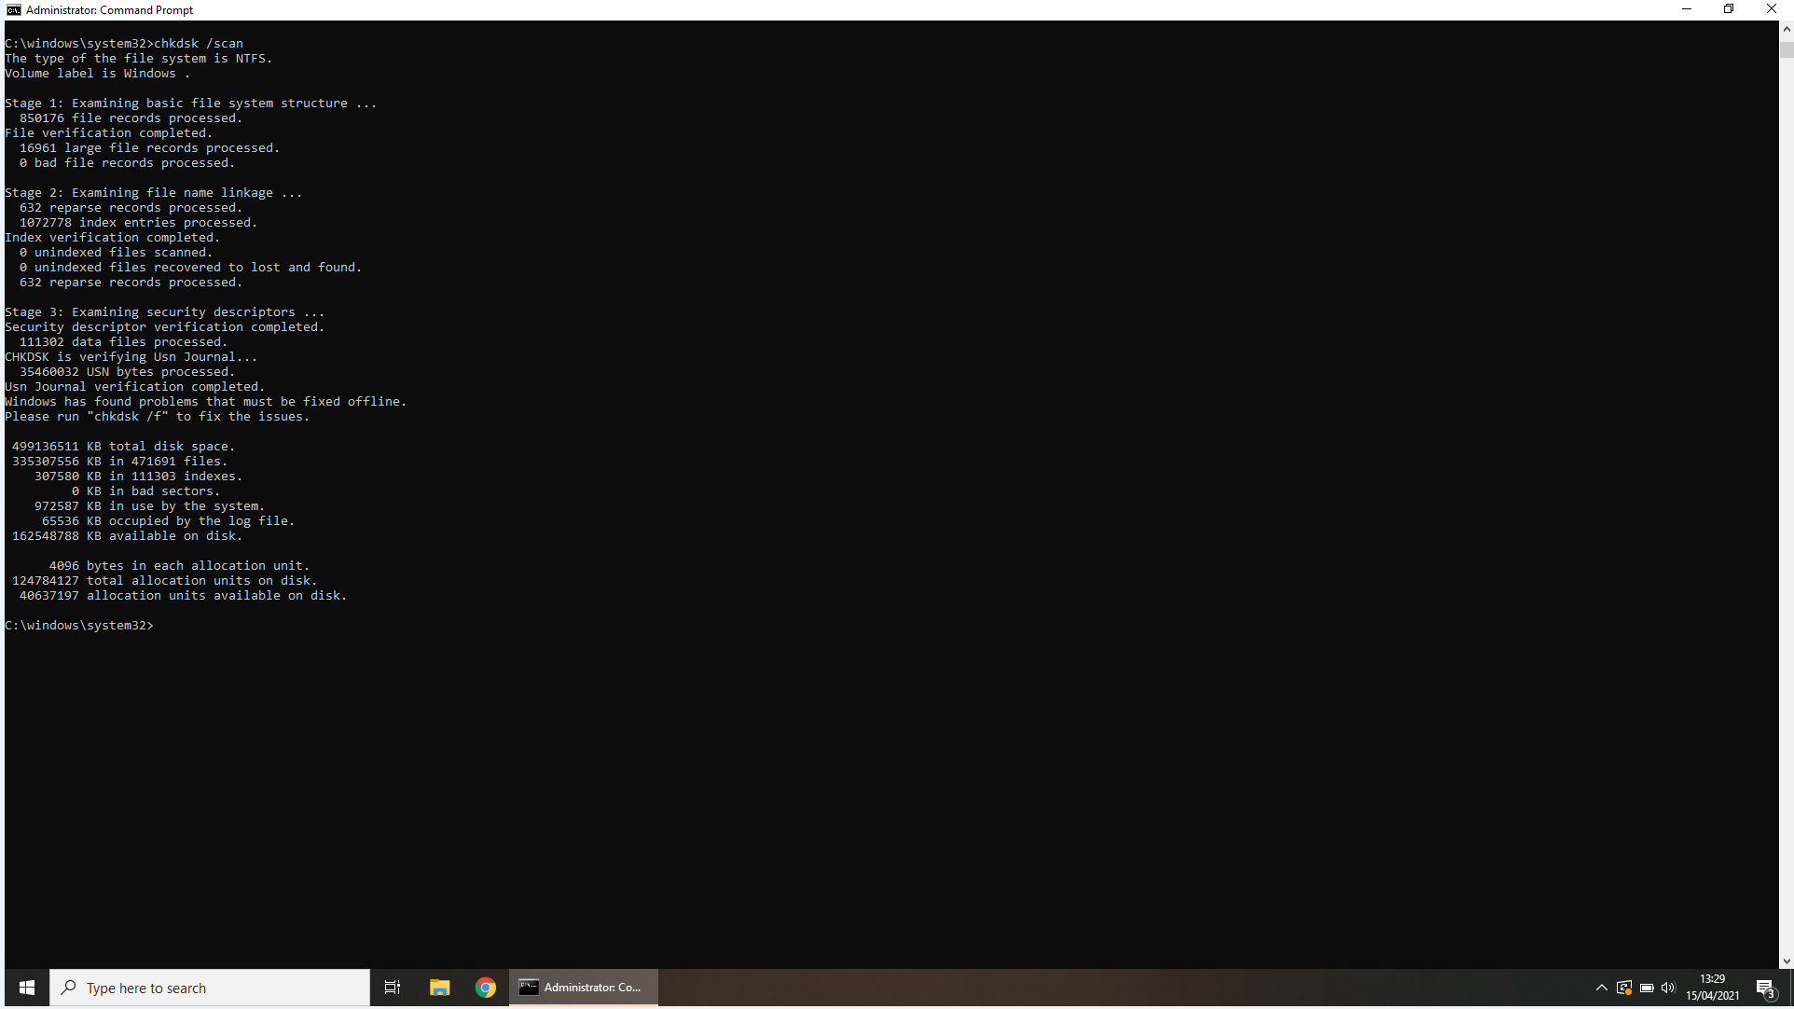This screenshot has height=1009, width=1794.
Task: Click the scrollbar up arrow in console
Action: [x=1787, y=29]
